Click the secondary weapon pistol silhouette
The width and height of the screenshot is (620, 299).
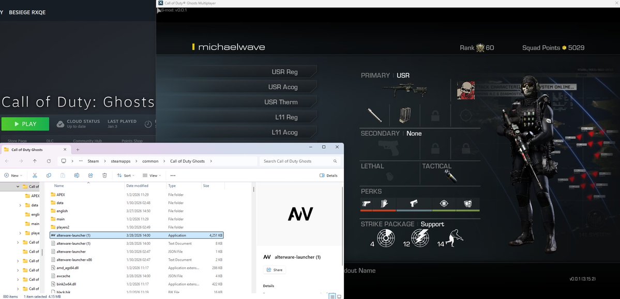click(388, 149)
